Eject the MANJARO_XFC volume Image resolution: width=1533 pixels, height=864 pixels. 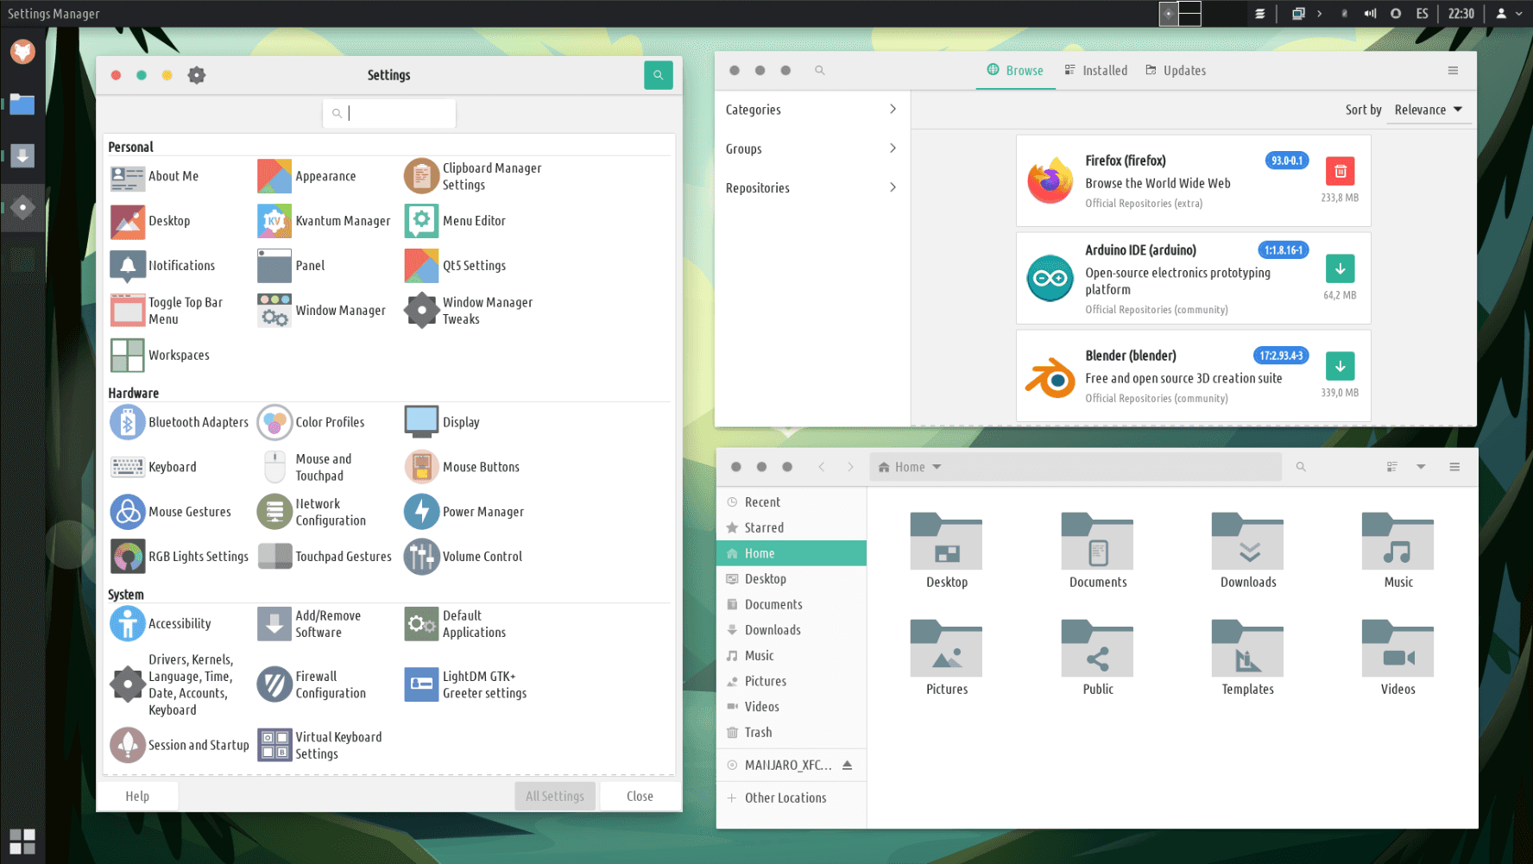[847, 765]
